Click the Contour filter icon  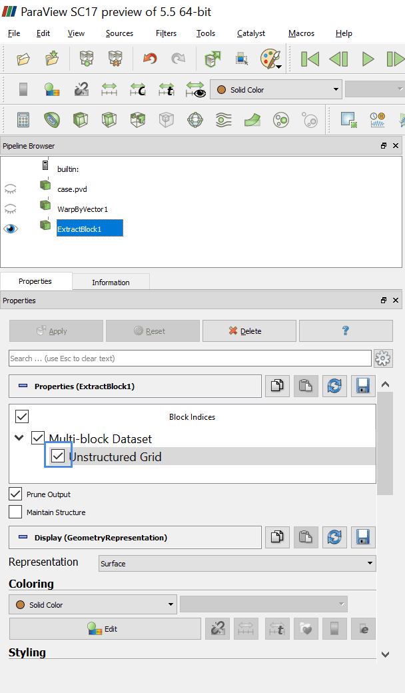[52, 120]
